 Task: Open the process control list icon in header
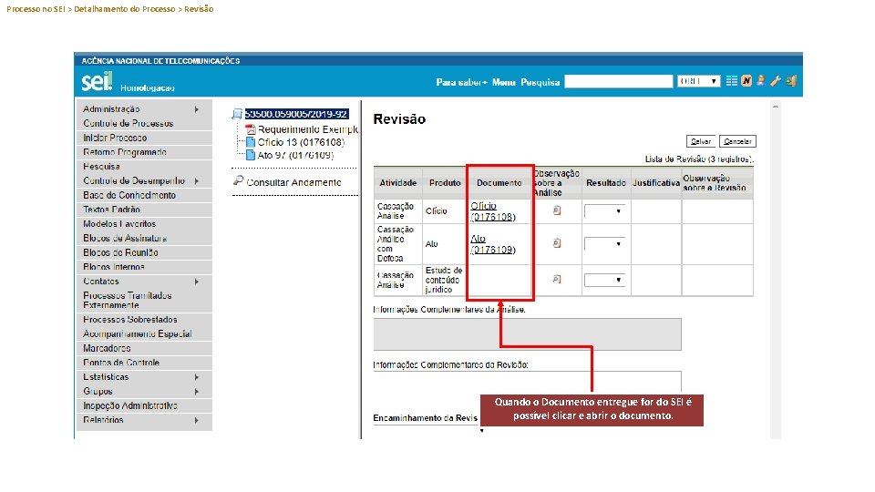tap(731, 81)
